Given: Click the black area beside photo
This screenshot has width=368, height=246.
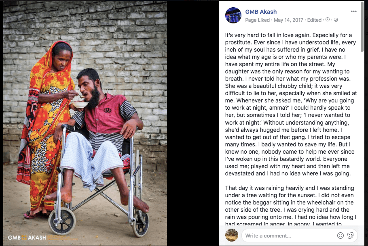Looking at the screenshot, I should [x=192, y=123].
